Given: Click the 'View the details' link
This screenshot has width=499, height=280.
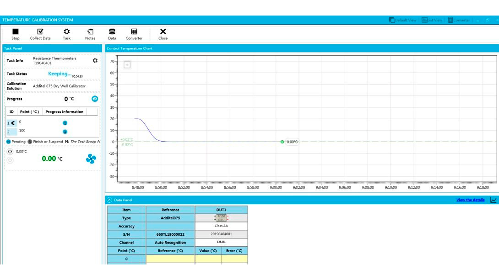Looking at the screenshot, I should point(470,200).
